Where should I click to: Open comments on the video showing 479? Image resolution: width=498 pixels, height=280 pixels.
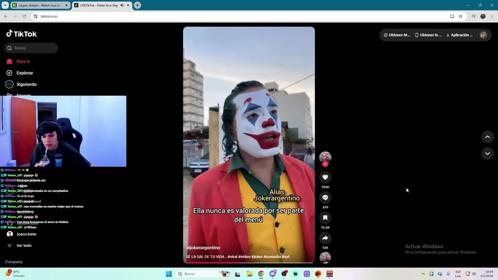click(325, 198)
